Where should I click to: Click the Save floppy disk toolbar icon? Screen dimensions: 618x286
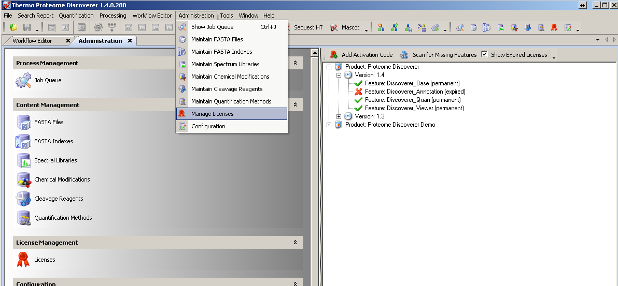27,27
